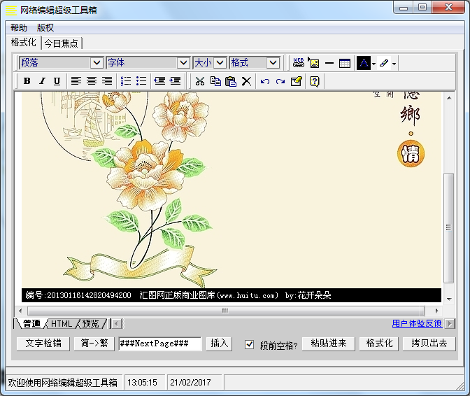
Task: Insert an image
Action: (314, 63)
